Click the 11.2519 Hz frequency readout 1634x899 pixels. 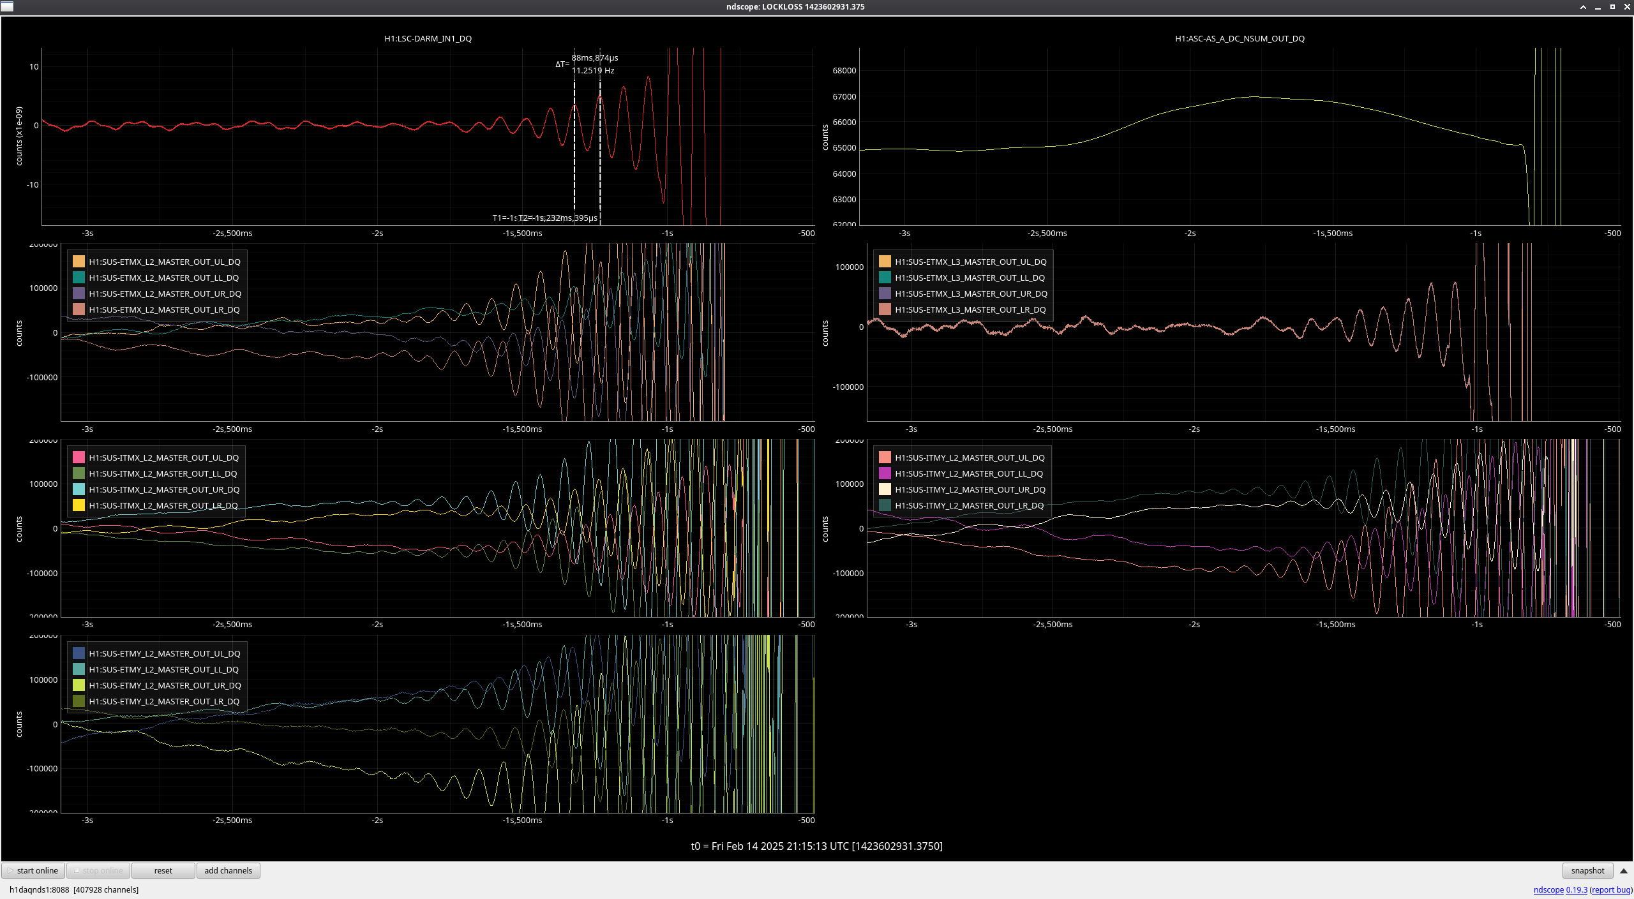pyautogui.click(x=593, y=70)
